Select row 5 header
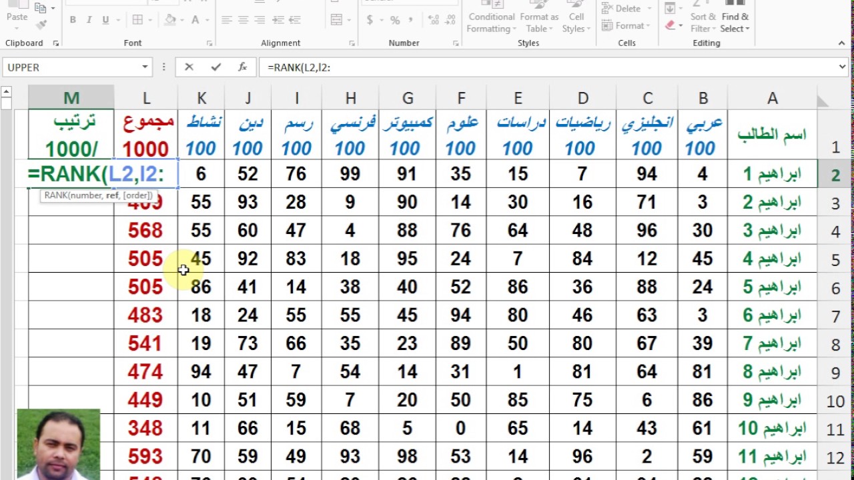854x480 pixels. pos(835,259)
